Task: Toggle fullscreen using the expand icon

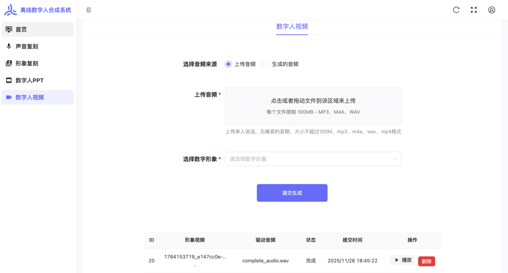Action: pos(474,9)
